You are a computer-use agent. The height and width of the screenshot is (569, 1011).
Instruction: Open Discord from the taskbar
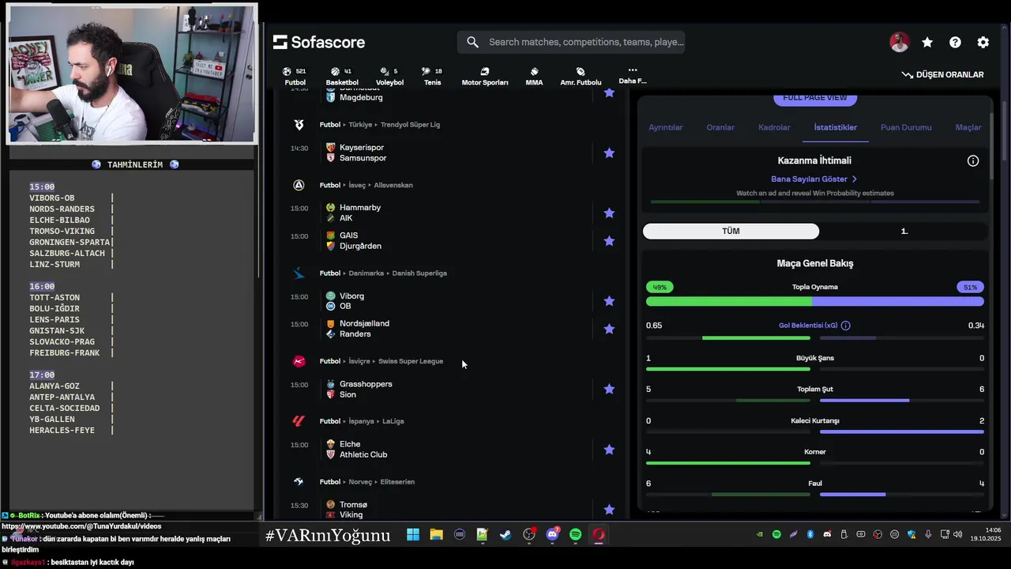coord(552,535)
